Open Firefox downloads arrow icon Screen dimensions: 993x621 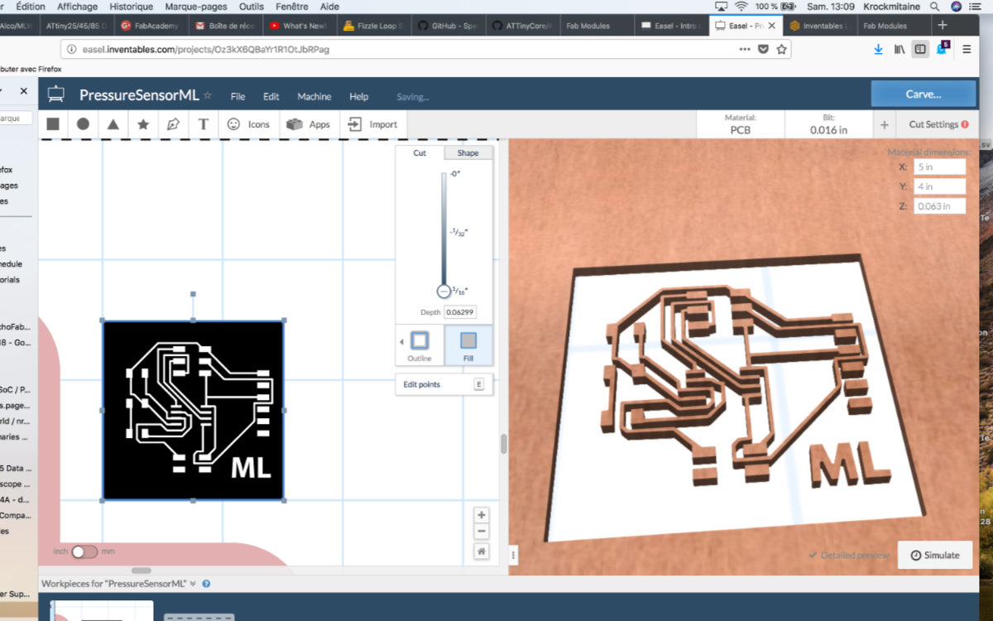(878, 49)
